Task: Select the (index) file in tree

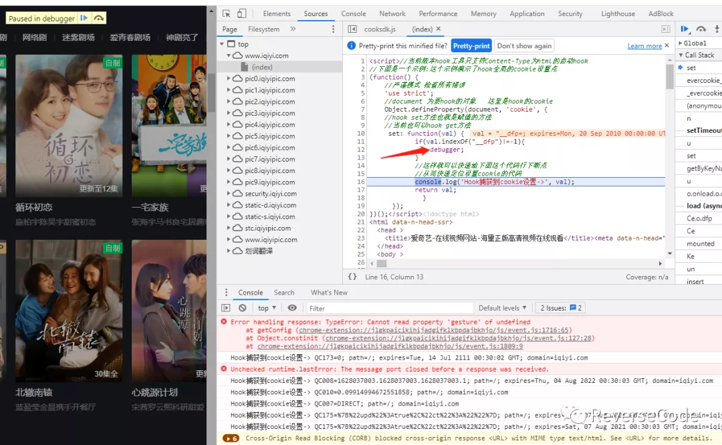Action: (x=261, y=67)
